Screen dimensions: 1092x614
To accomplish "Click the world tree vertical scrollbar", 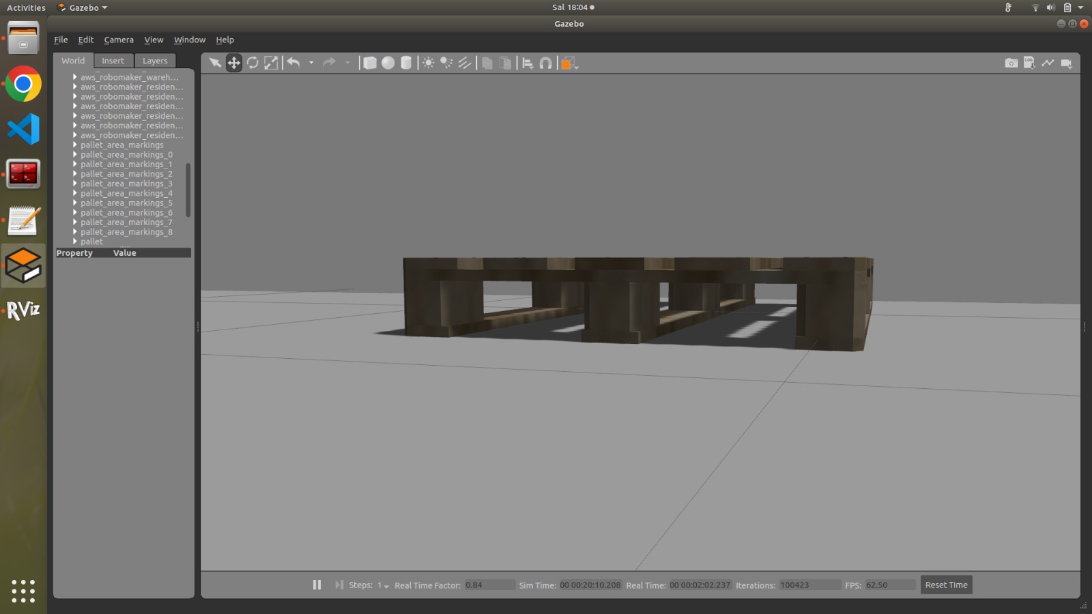I will tap(188, 190).
